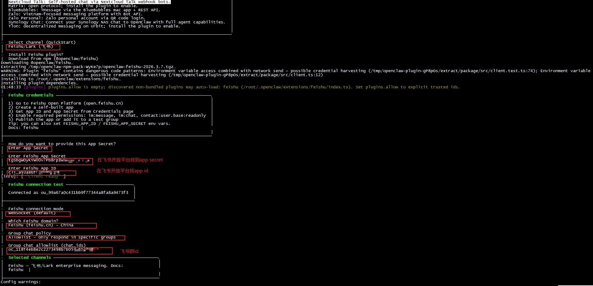Click the green diamond next to 'Feishu credentials'
Viewport: 593px width, 286px height.
2,95
